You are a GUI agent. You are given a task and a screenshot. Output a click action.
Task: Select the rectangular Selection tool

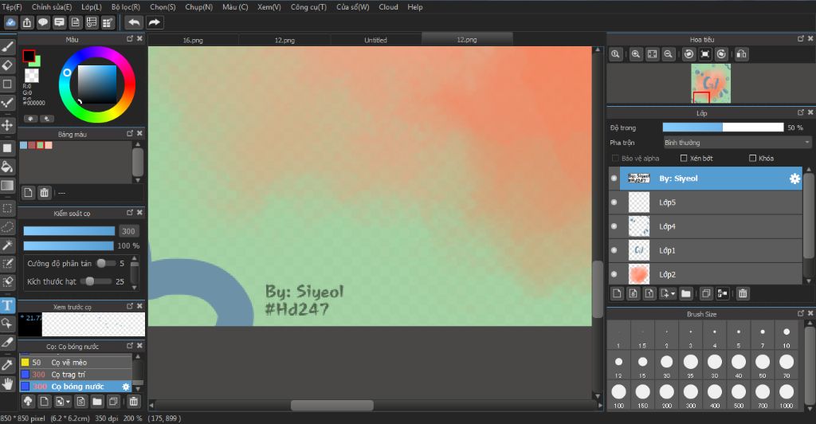[x=7, y=209]
